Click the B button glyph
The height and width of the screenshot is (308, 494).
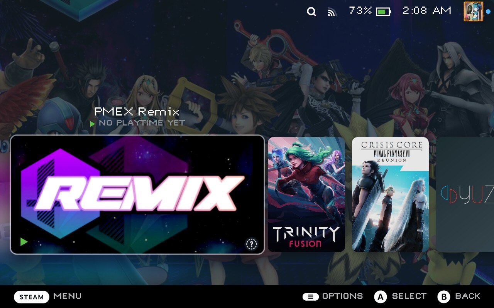click(444, 297)
